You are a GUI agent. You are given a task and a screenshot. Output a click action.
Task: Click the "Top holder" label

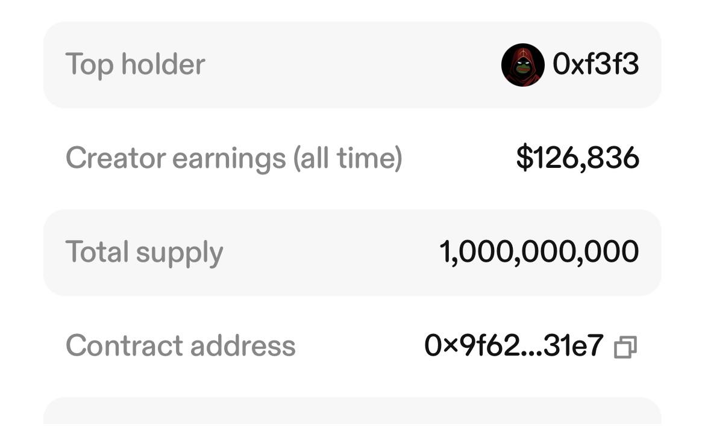click(135, 64)
